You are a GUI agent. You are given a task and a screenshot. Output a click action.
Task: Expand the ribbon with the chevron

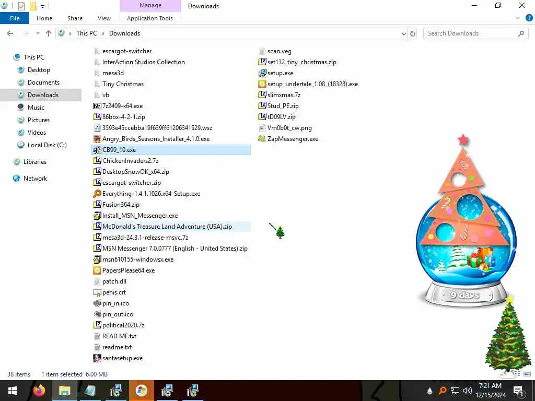(518, 18)
